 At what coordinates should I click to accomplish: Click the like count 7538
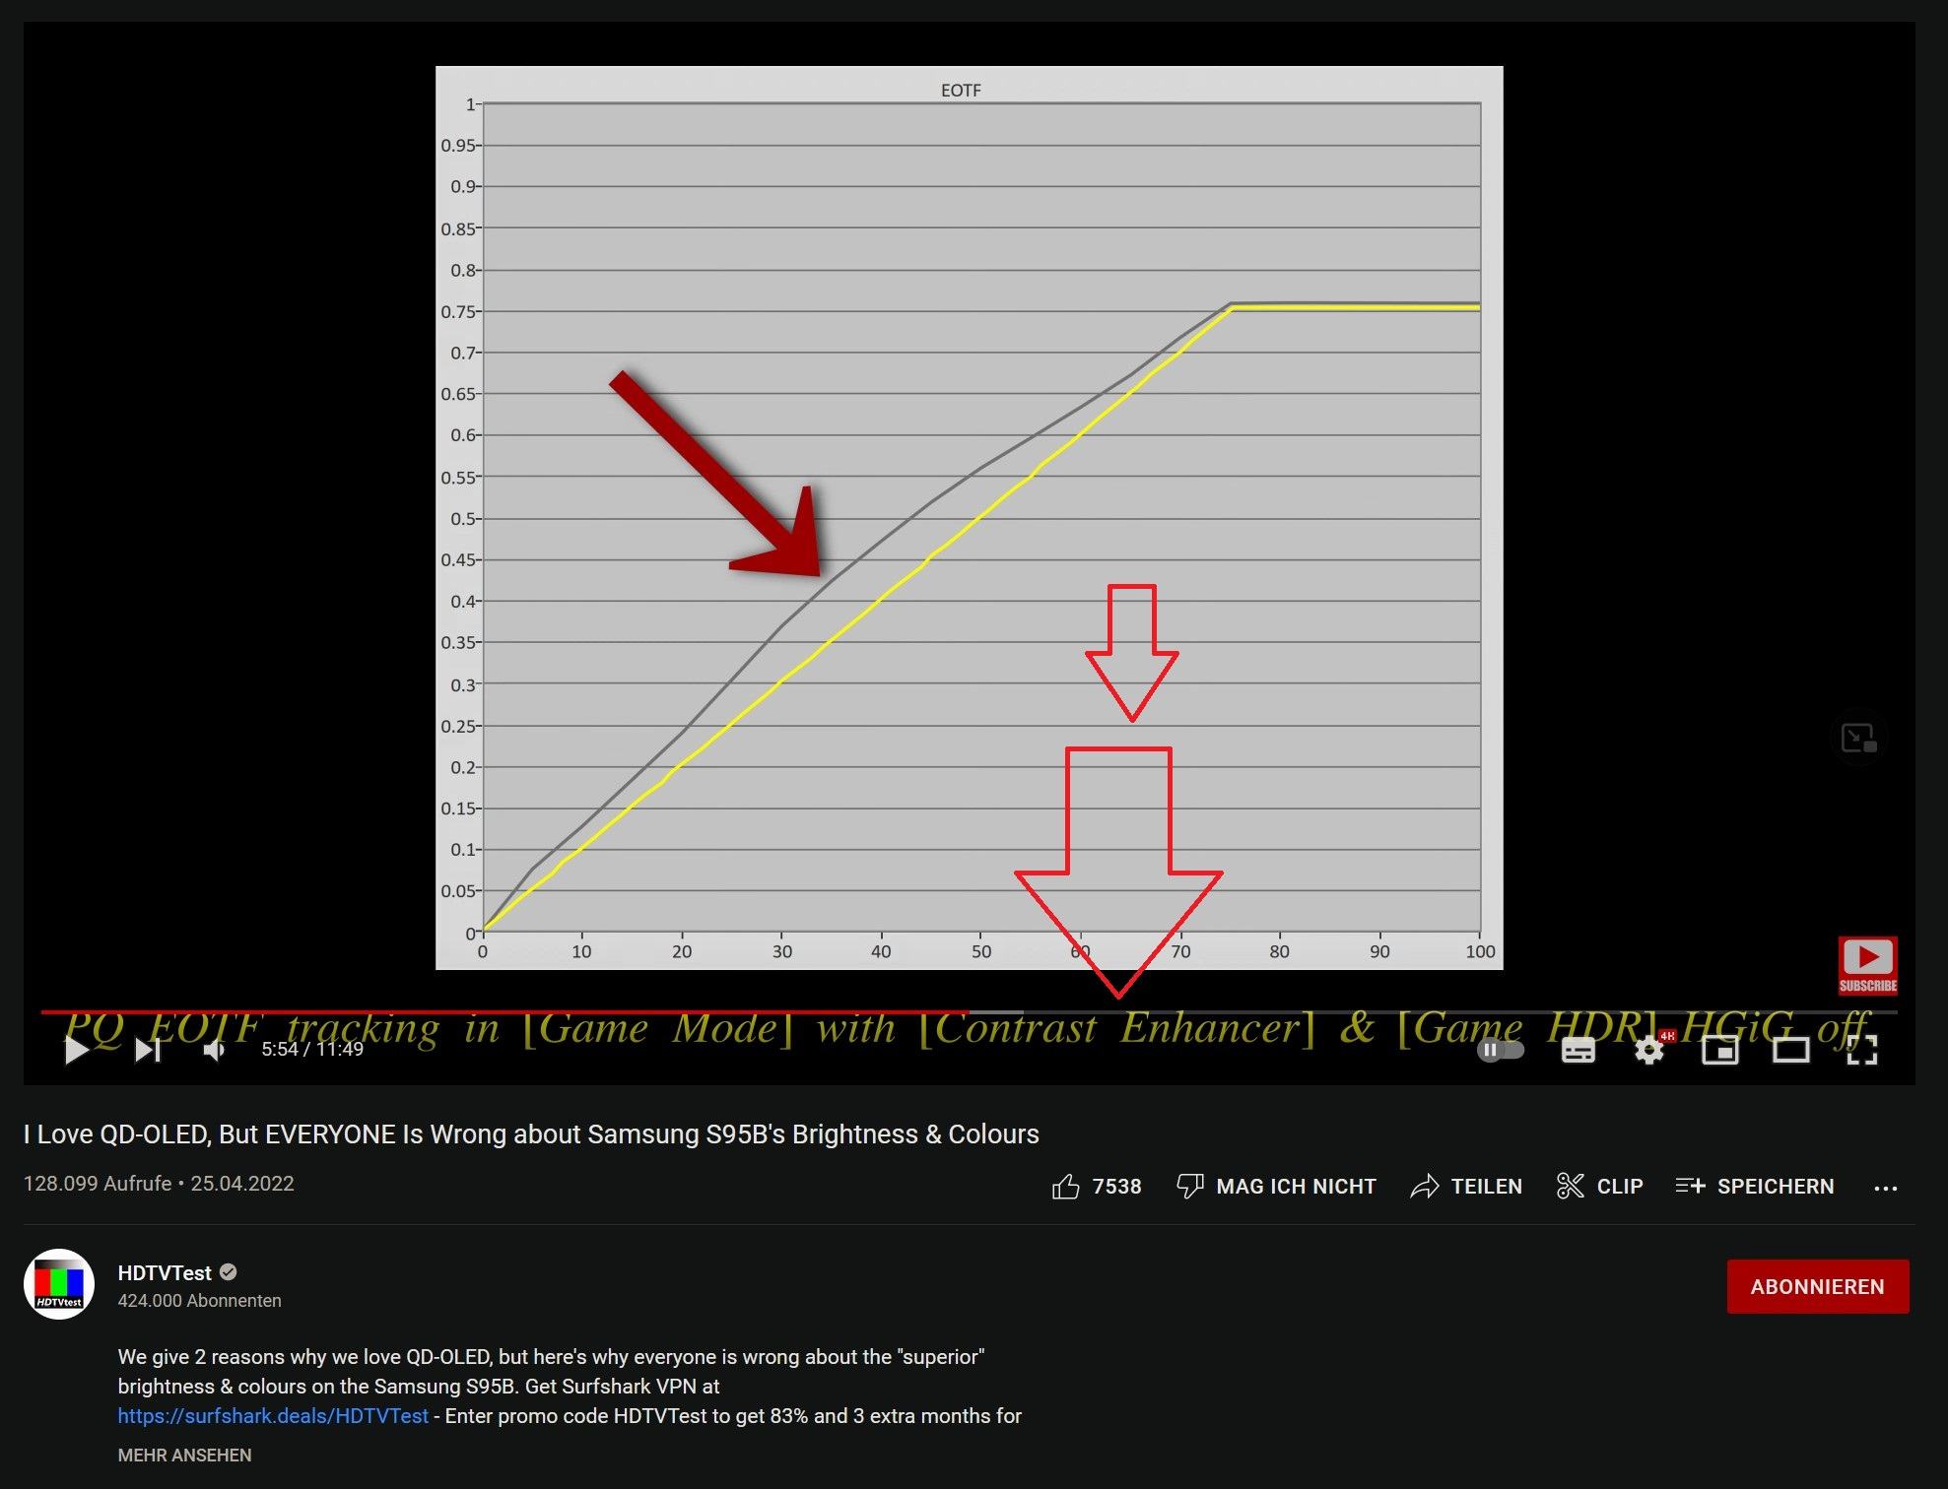(1116, 1186)
